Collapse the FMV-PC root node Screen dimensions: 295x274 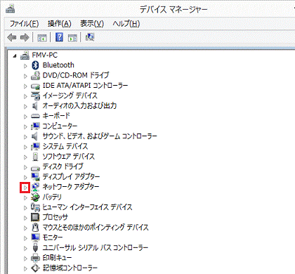(x=15, y=56)
